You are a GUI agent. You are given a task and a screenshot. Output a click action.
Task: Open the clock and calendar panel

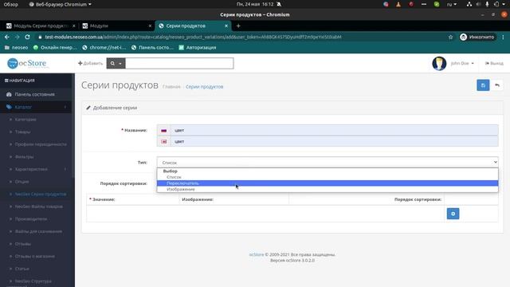pyautogui.click(x=255, y=4)
